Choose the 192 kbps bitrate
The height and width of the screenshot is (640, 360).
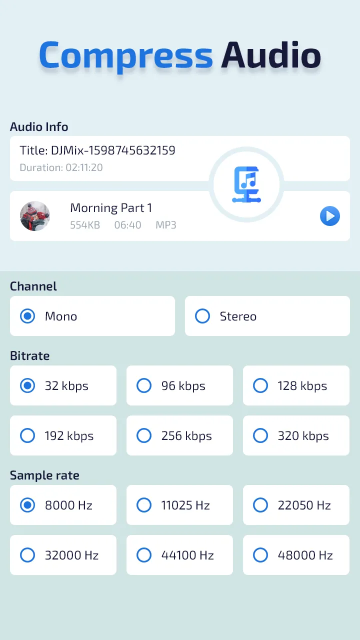point(63,435)
